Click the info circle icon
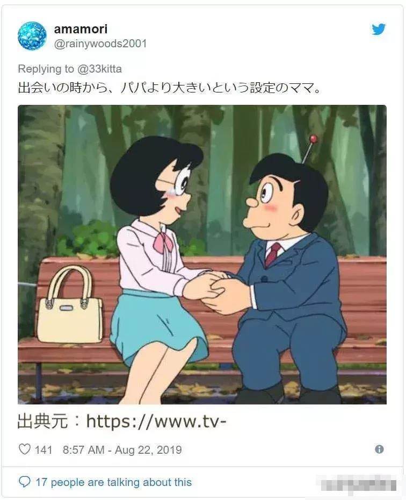This screenshot has height=500, width=406. (379, 449)
